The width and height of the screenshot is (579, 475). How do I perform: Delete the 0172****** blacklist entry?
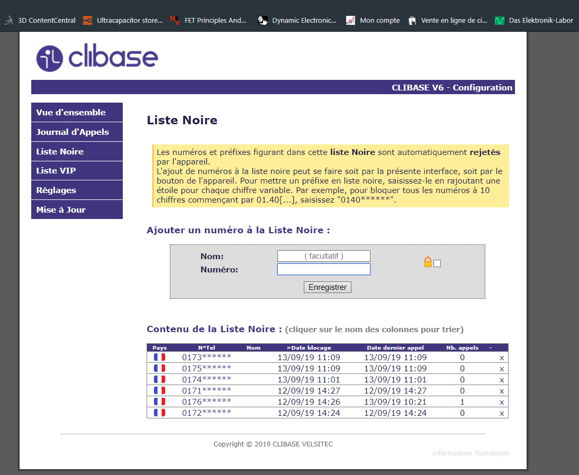pos(501,413)
